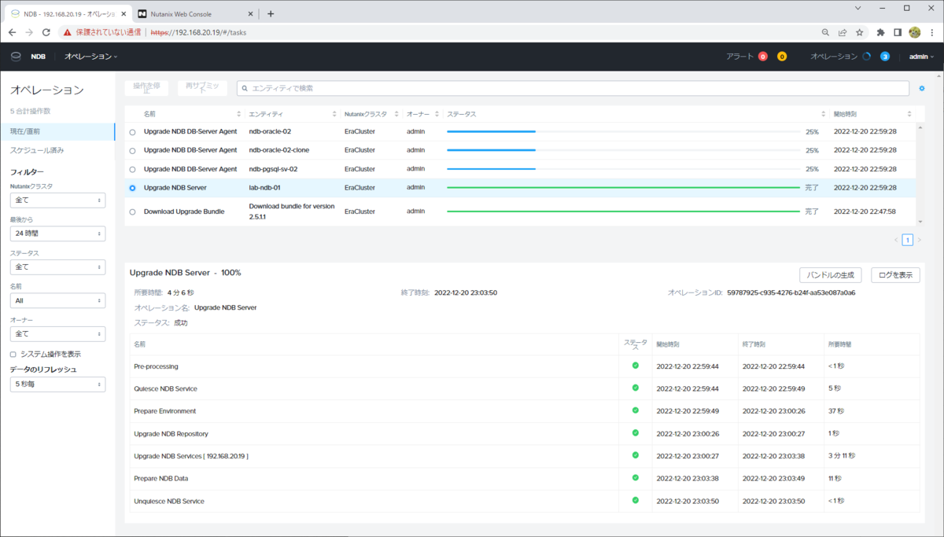The width and height of the screenshot is (944, 537).
Task: Click the バンドルの生成 button
Action: click(x=831, y=274)
